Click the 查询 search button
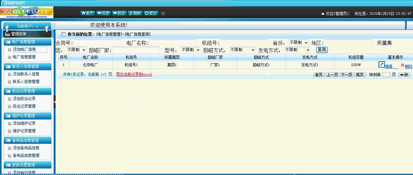 click(x=322, y=50)
